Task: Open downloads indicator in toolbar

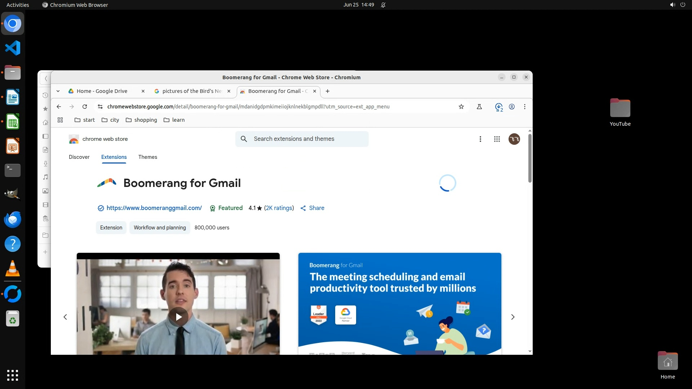Action: (499, 107)
